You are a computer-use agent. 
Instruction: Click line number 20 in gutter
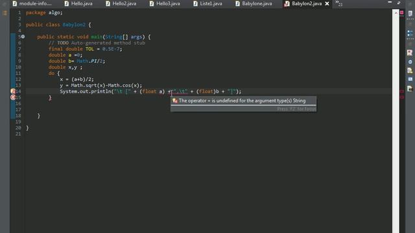[18, 128]
